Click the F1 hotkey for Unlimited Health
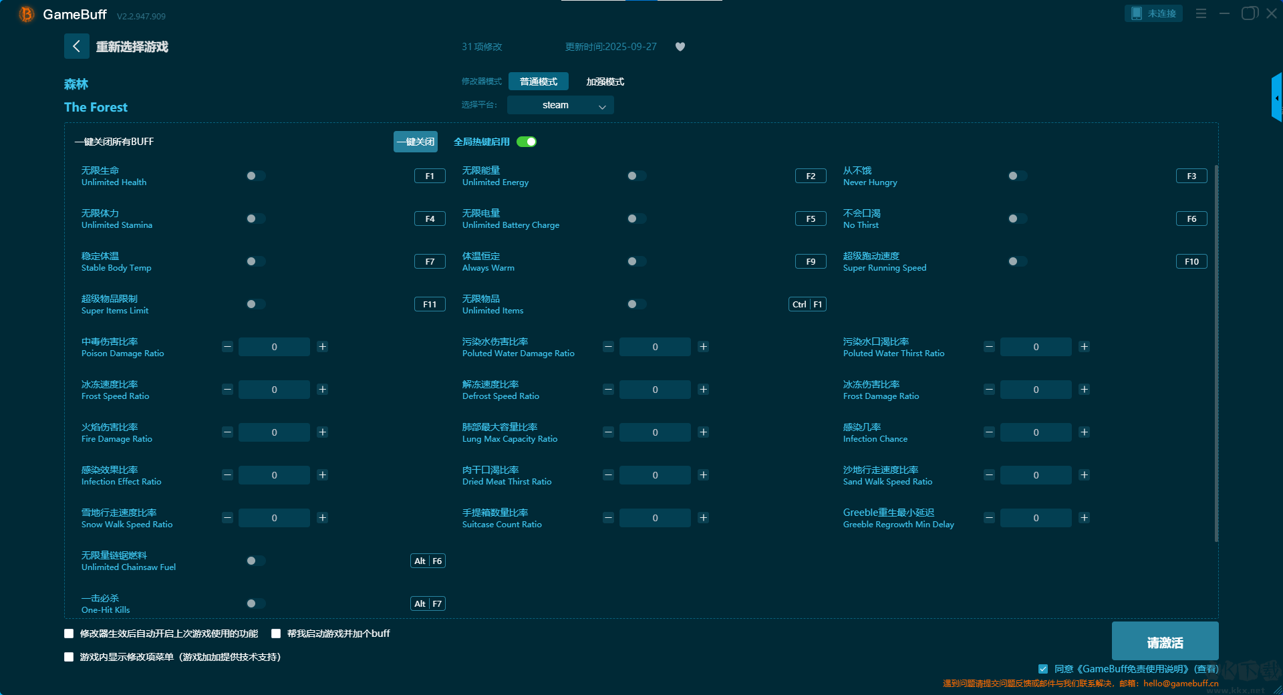This screenshot has height=695, width=1283. point(430,176)
